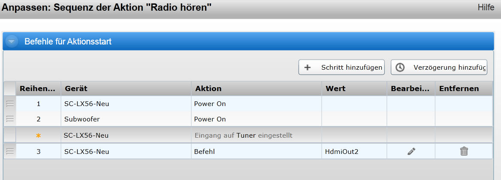Click the drag handle of row 1
501x180 pixels.
pyautogui.click(x=10, y=103)
